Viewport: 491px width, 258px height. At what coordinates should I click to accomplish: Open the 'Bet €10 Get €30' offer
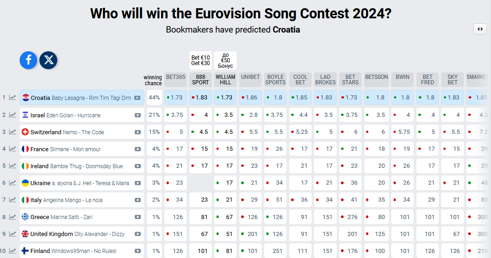200,60
